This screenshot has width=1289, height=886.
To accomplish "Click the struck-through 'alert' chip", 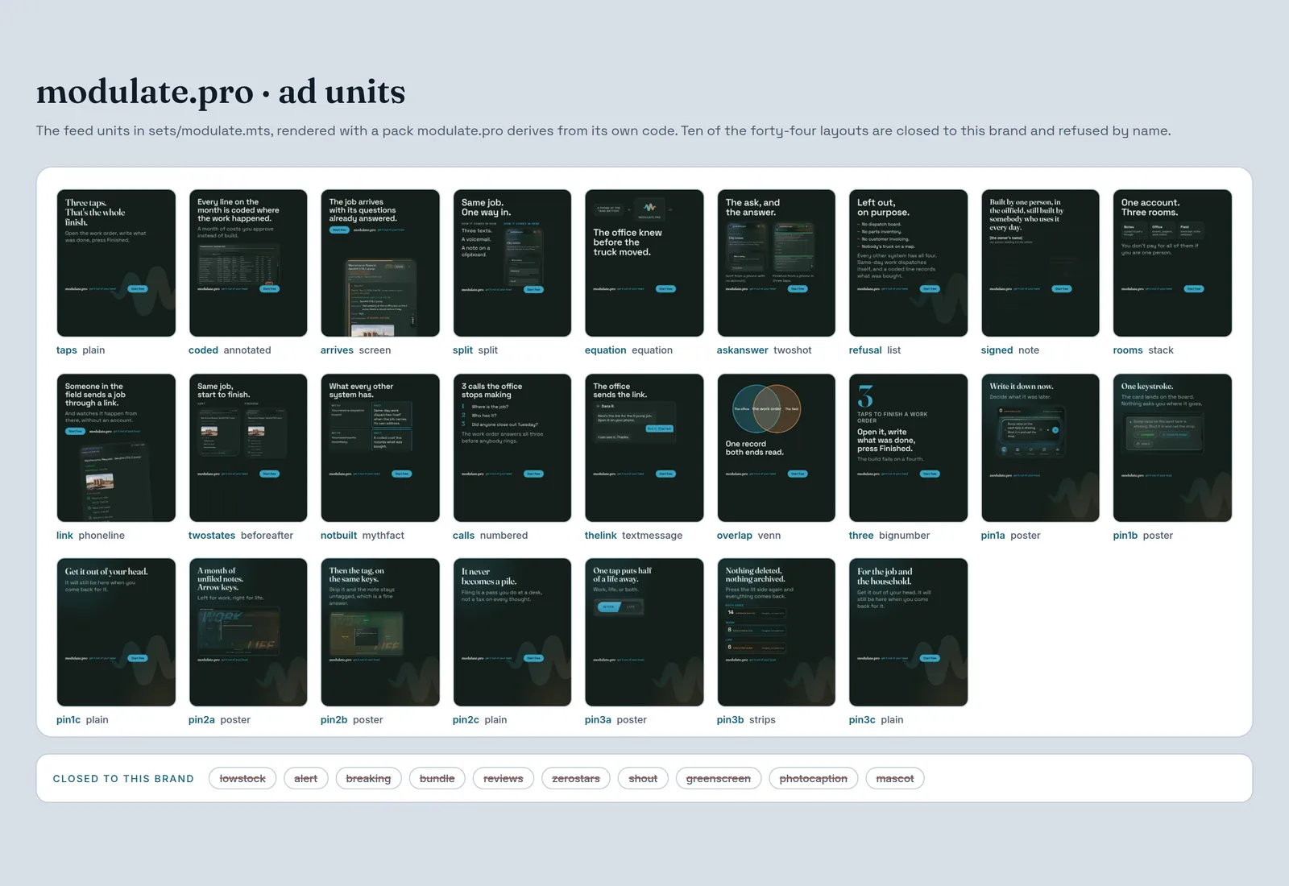I will (x=305, y=779).
